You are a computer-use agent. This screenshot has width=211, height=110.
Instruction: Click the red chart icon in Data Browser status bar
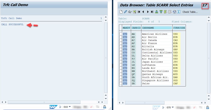click(x=194, y=107)
